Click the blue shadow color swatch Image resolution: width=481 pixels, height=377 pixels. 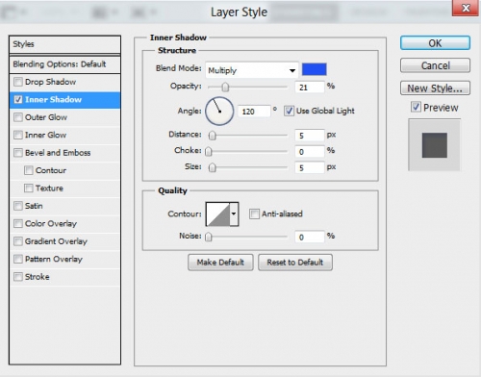pos(315,69)
